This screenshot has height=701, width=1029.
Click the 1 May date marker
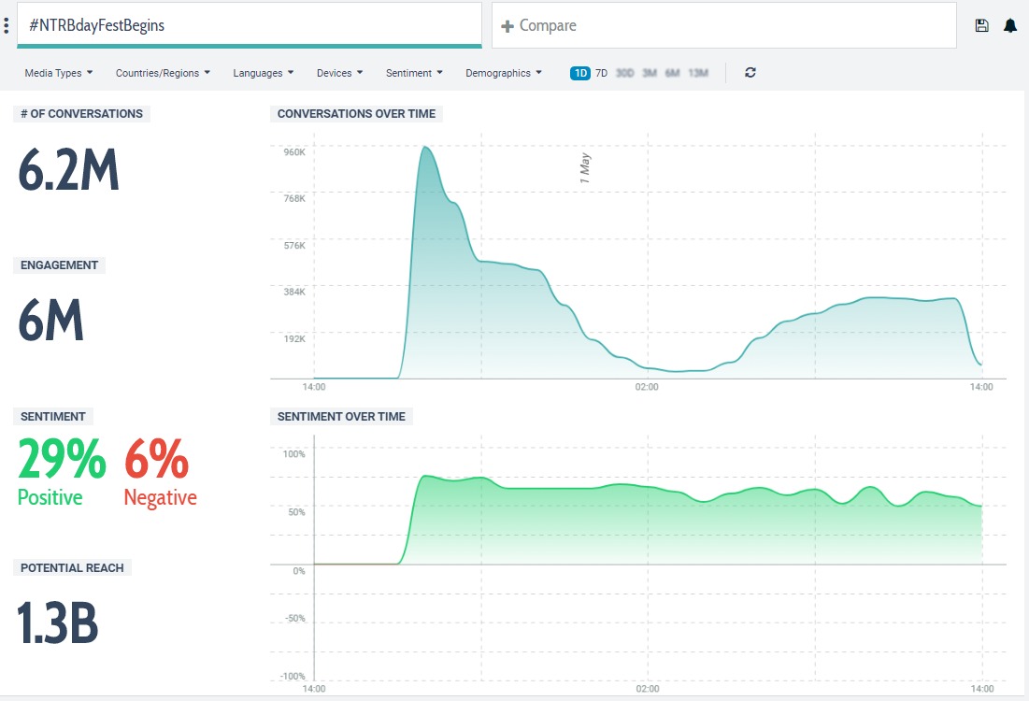tap(585, 168)
